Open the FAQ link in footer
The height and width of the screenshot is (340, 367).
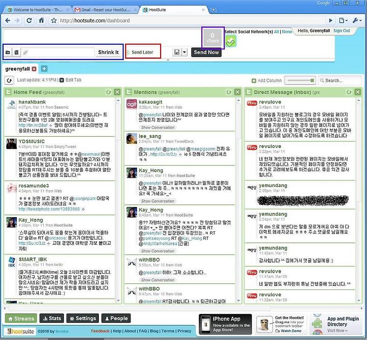pos(143,331)
